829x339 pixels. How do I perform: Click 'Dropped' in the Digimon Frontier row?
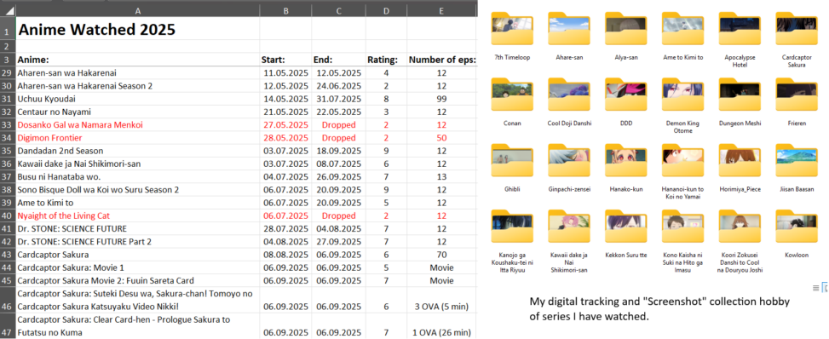[x=338, y=138]
